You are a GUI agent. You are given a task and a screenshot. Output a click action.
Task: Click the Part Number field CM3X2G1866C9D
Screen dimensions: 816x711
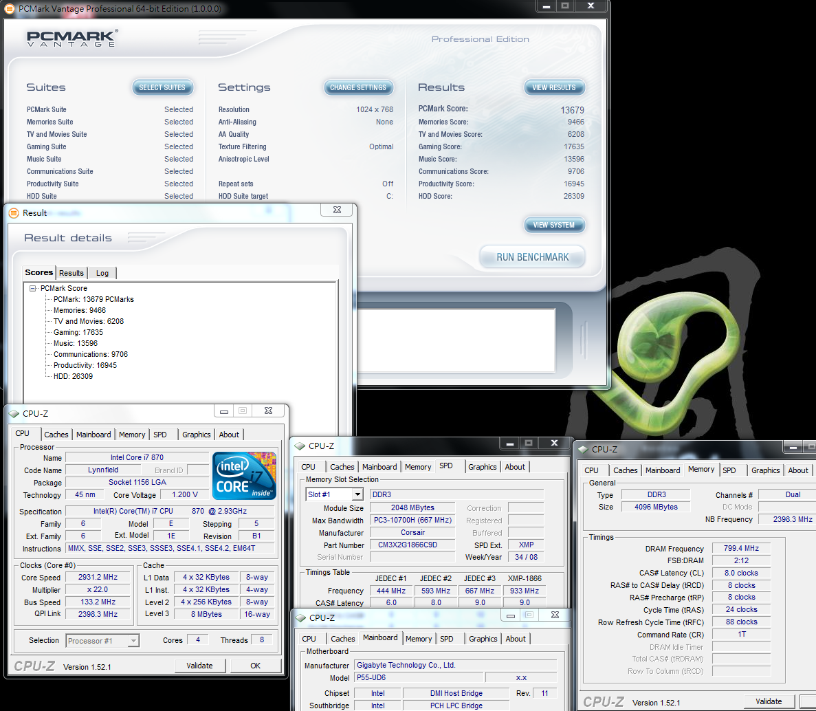pyautogui.click(x=412, y=545)
